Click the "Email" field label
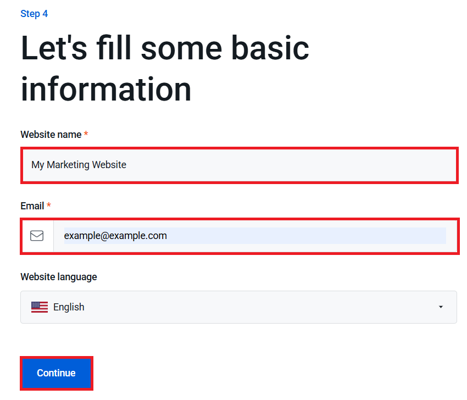The width and height of the screenshot is (467, 400). tap(32, 206)
